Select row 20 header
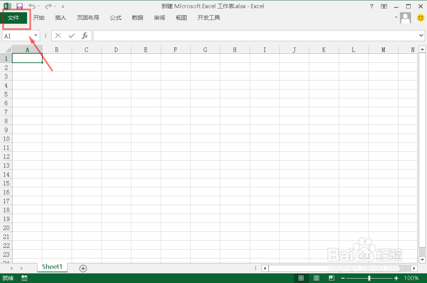The image size is (427, 283). pos(6,228)
